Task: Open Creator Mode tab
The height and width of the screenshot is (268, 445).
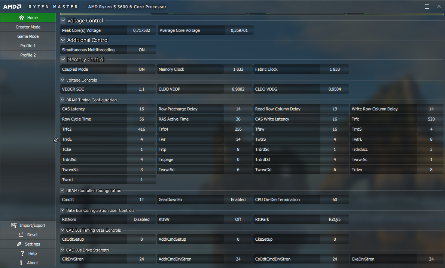Action: 28,27
